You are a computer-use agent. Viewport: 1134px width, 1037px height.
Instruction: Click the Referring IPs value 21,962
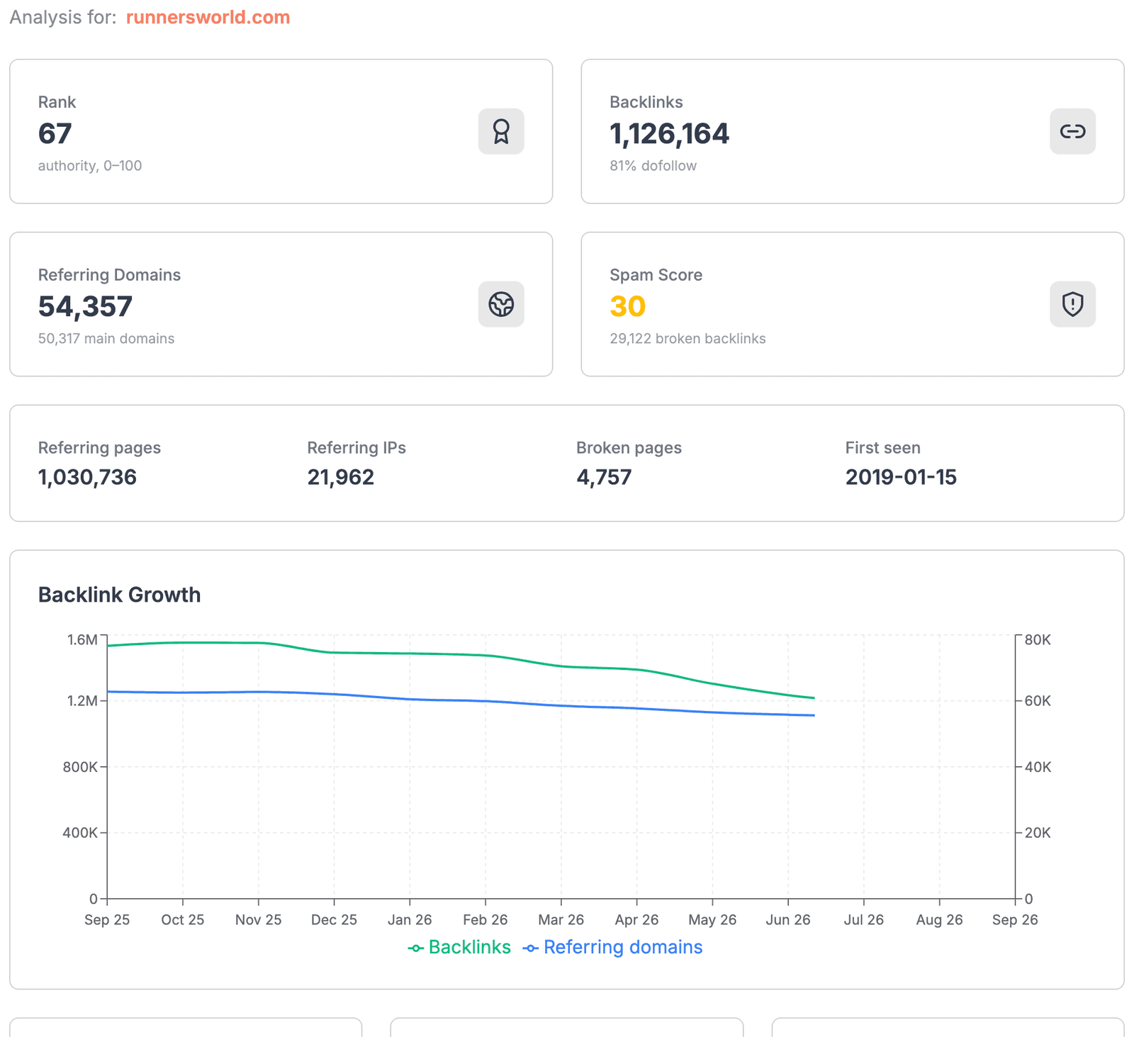[340, 477]
